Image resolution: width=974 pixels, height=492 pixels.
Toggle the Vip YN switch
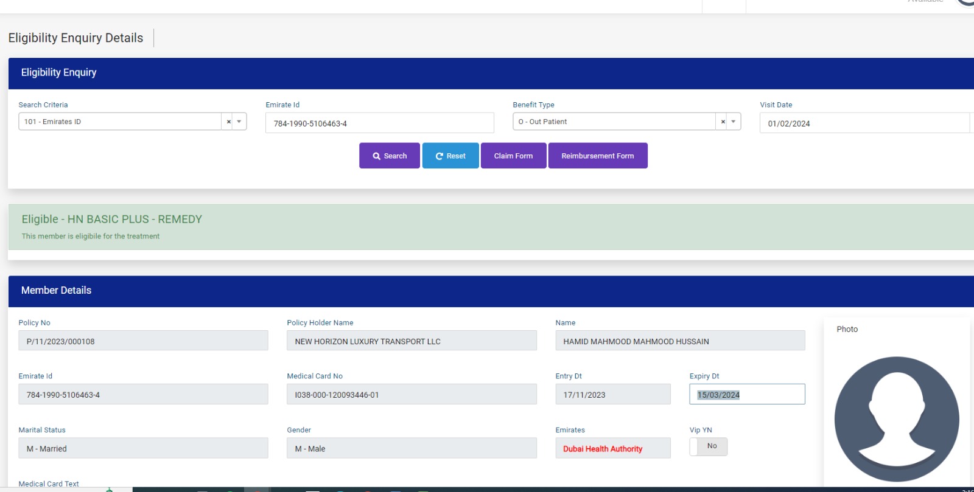coord(708,446)
